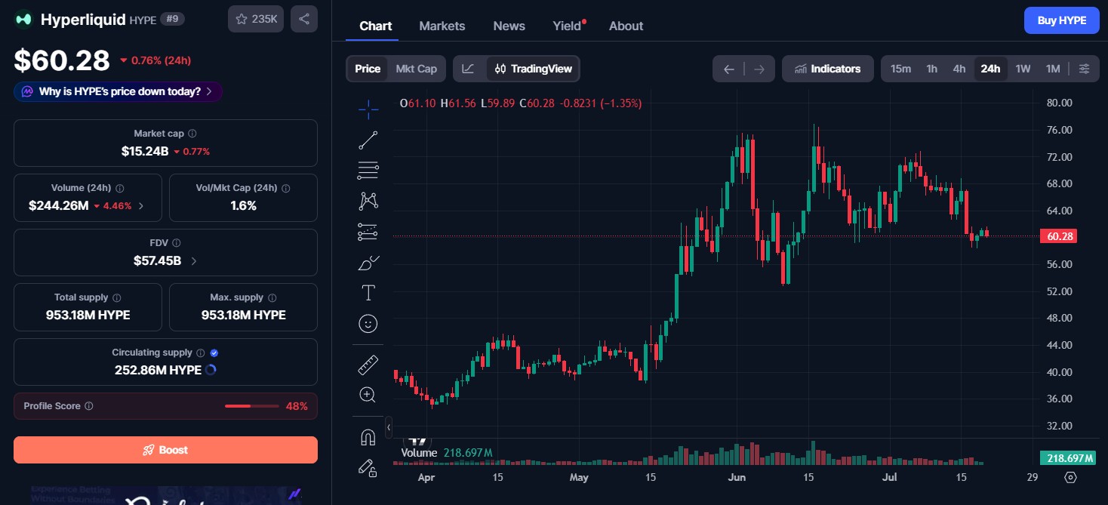Activate the zoom in tool
Screen dimensions: 1108x505
(x=368, y=395)
